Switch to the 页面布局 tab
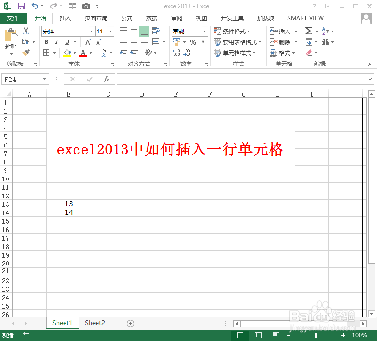Screen dimensions: 377x341 pos(96,18)
